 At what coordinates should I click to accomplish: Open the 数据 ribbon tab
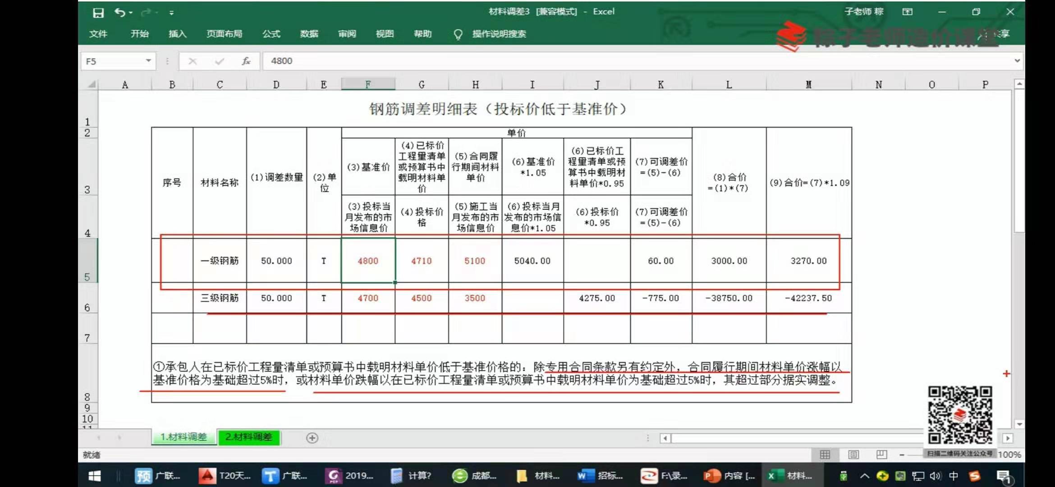pyautogui.click(x=309, y=34)
